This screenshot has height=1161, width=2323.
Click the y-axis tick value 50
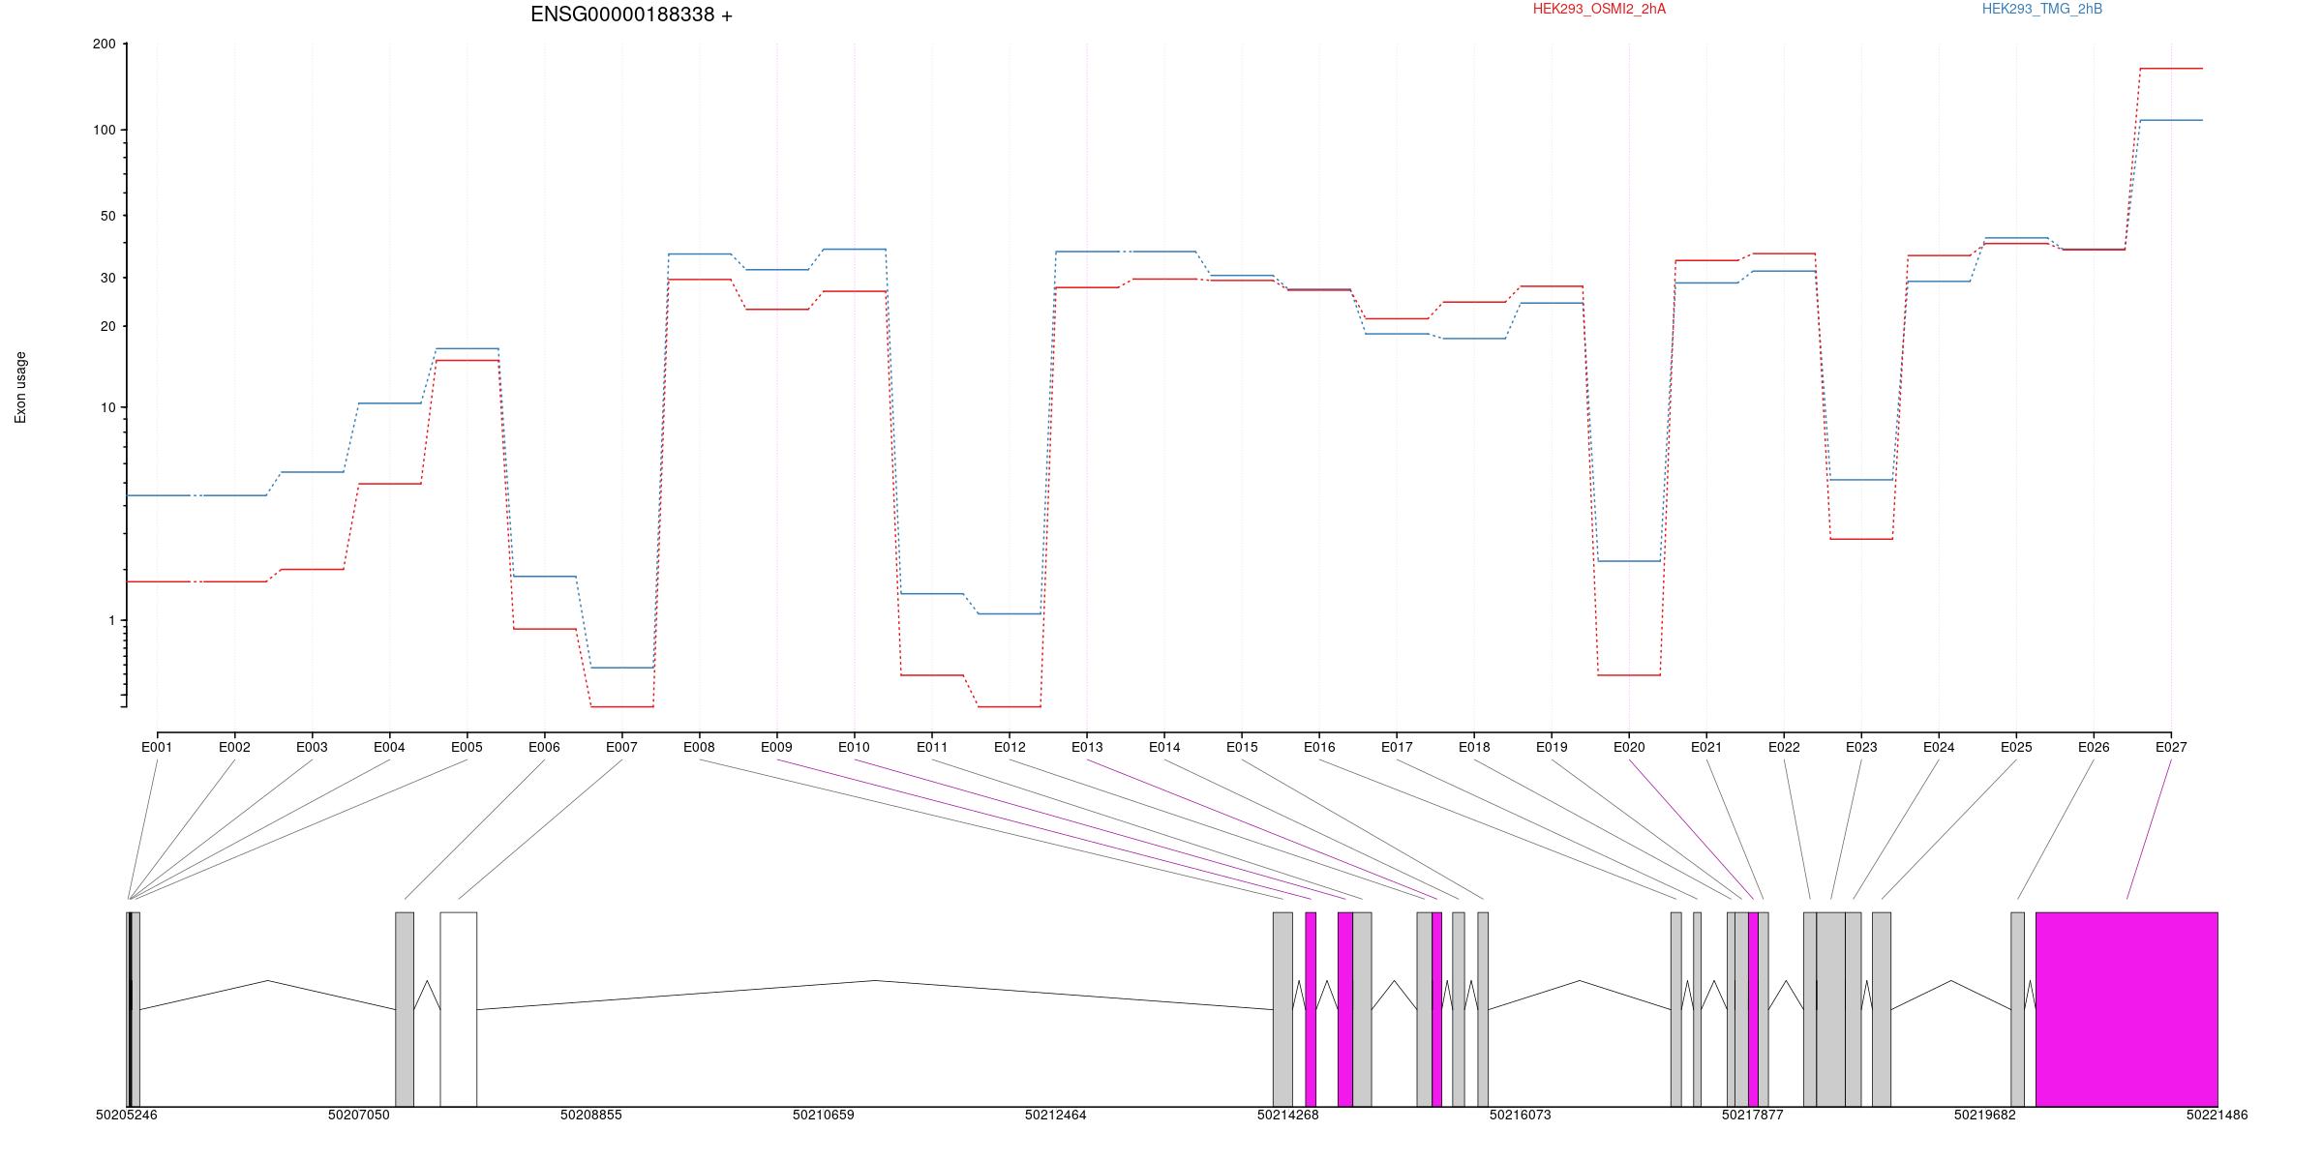coord(108,216)
